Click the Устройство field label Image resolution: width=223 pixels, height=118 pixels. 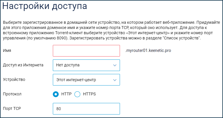pyautogui.click(x=14, y=79)
